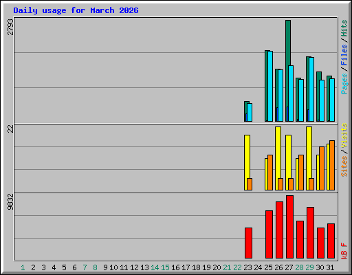This screenshot has height=275, width=352.
Task: Click the 'Visits' legend label
Action: (344, 135)
